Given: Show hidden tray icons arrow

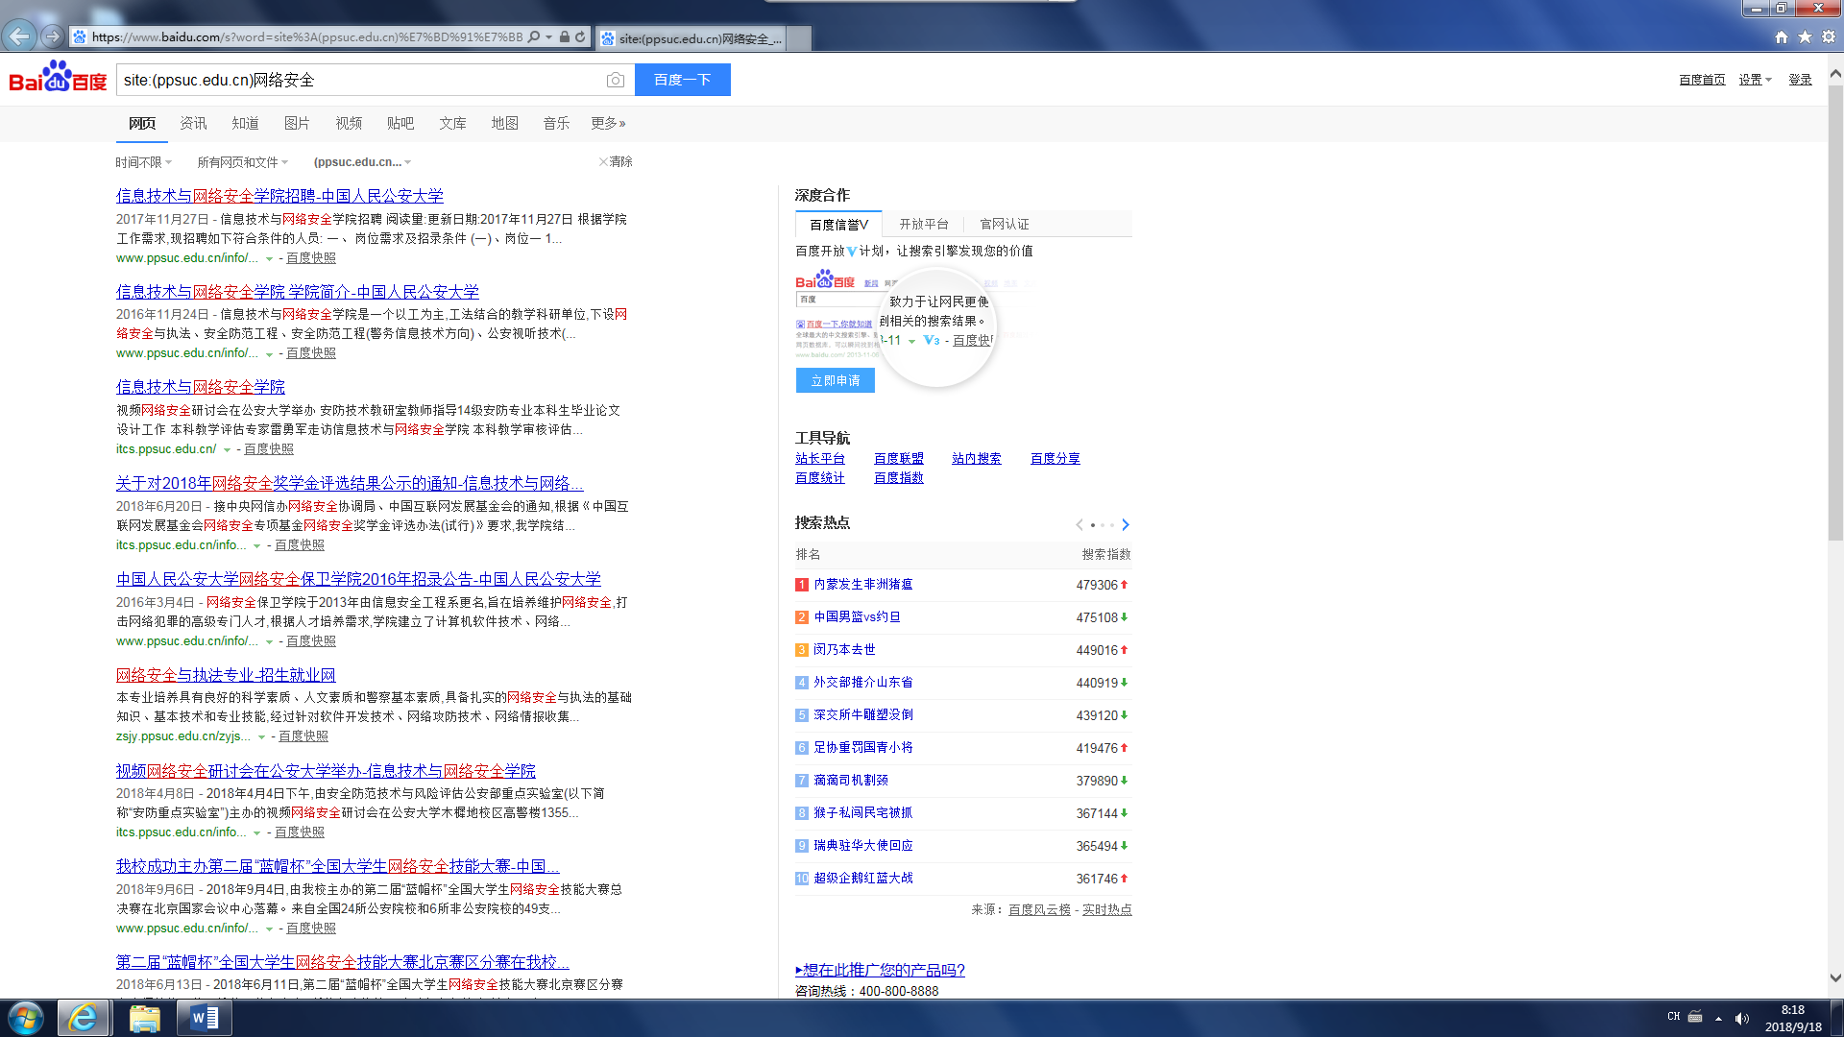Looking at the screenshot, I should [1718, 1019].
